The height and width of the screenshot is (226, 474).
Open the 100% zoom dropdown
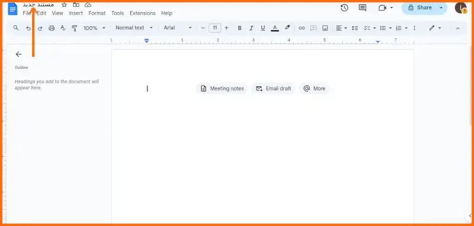click(x=94, y=28)
